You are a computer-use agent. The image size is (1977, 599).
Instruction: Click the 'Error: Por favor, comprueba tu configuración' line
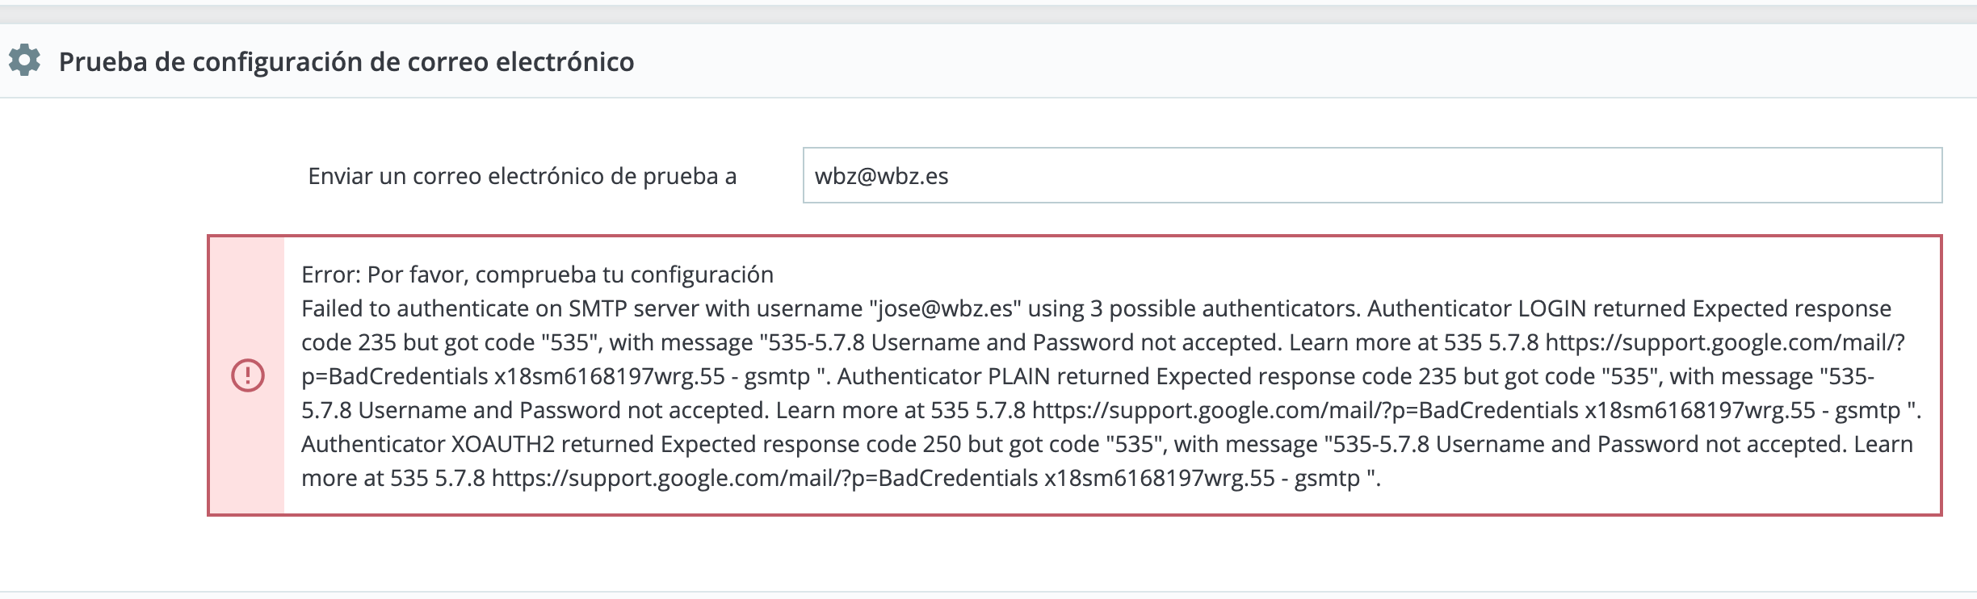537,275
